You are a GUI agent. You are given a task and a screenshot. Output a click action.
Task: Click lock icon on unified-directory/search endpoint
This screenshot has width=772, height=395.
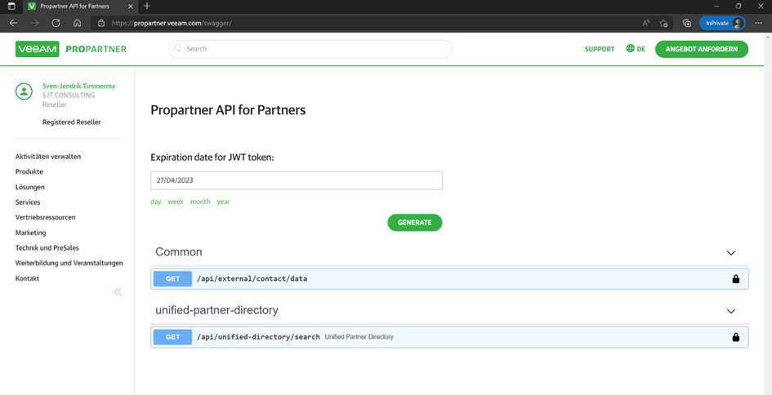click(735, 337)
